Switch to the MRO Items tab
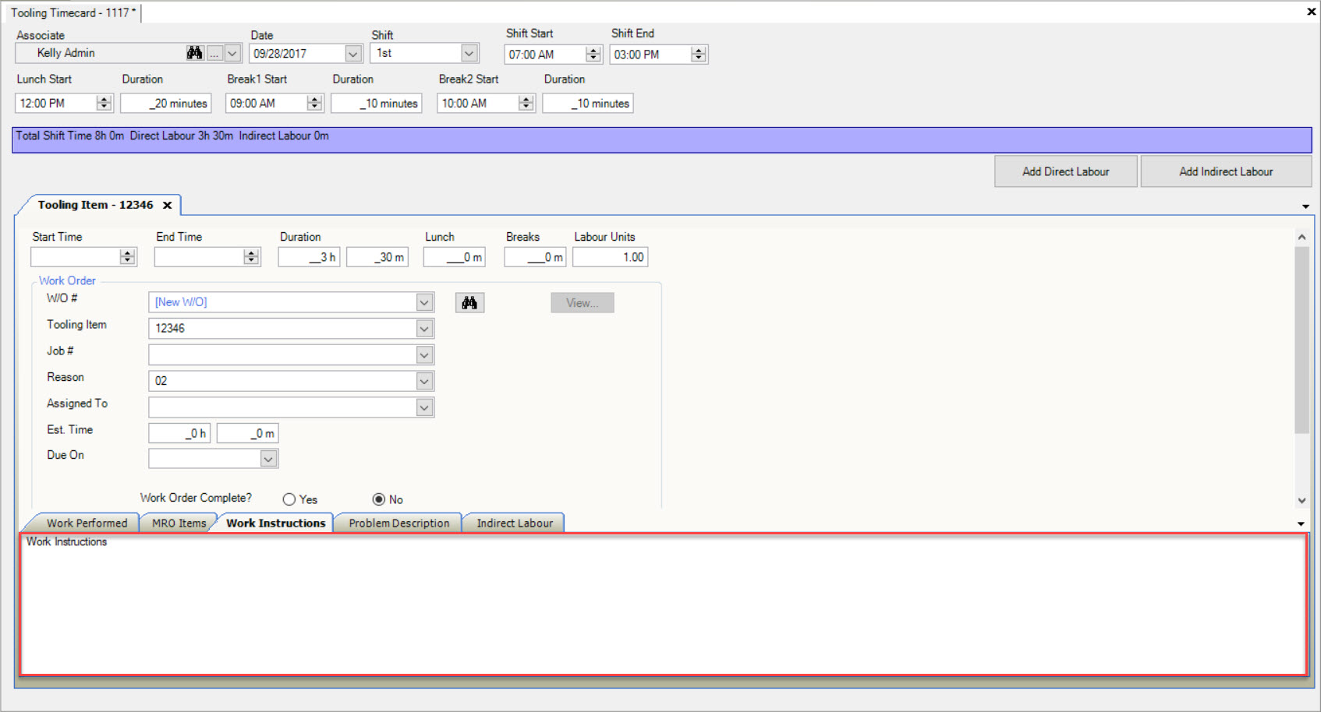The image size is (1321, 712). click(179, 523)
